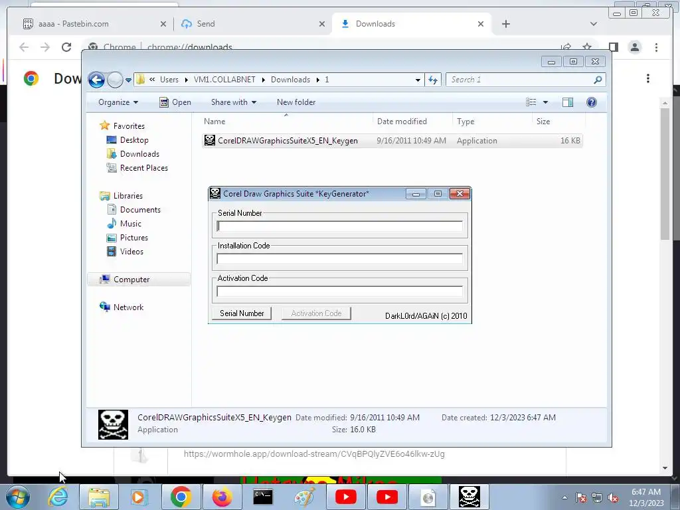Open the Organize menu
This screenshot has height=510, width=680.
118,102
